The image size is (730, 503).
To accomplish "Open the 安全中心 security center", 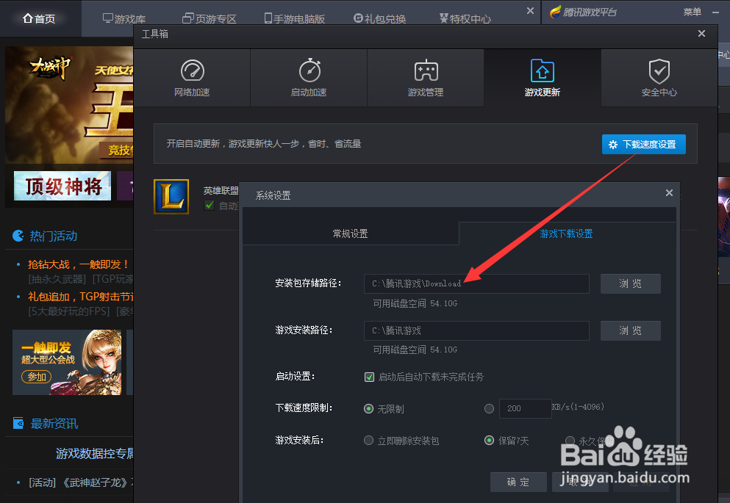I will (659, 77).
